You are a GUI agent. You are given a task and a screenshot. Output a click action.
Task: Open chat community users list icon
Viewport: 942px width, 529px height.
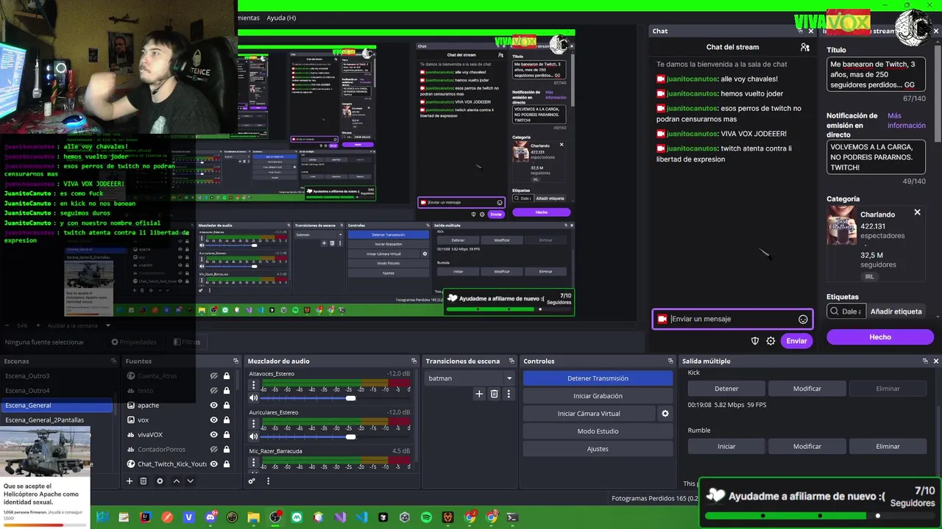805,47
